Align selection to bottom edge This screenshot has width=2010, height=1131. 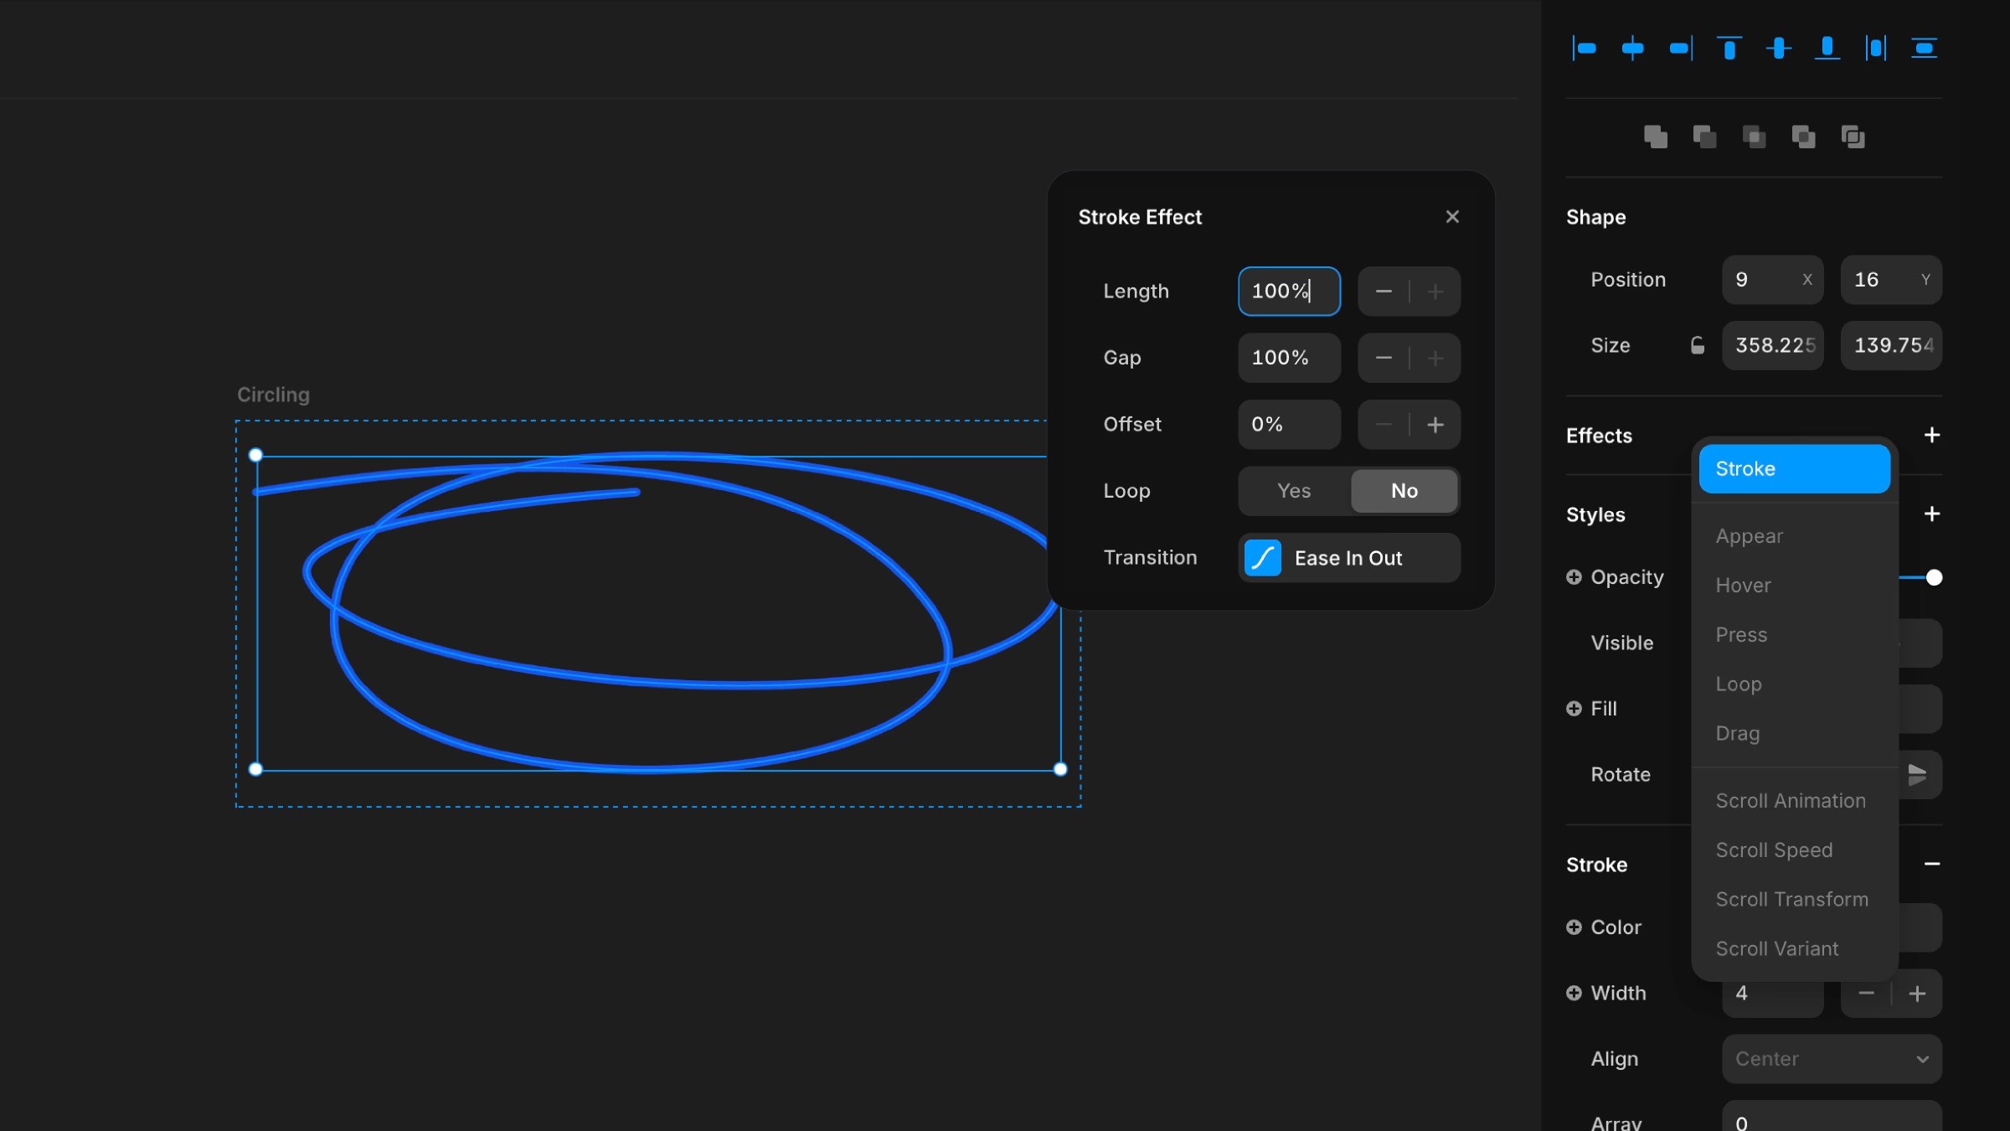[x=1827, y=49]
